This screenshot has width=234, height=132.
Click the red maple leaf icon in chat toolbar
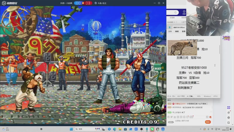(x=210, y=117)
